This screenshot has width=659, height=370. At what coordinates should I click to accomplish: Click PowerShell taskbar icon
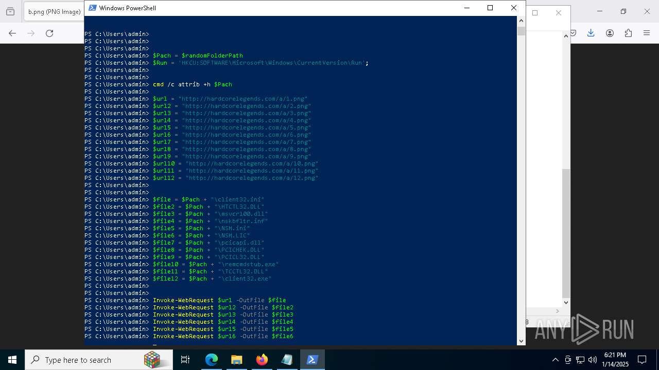pyautogui.click(x=312, y=360)
